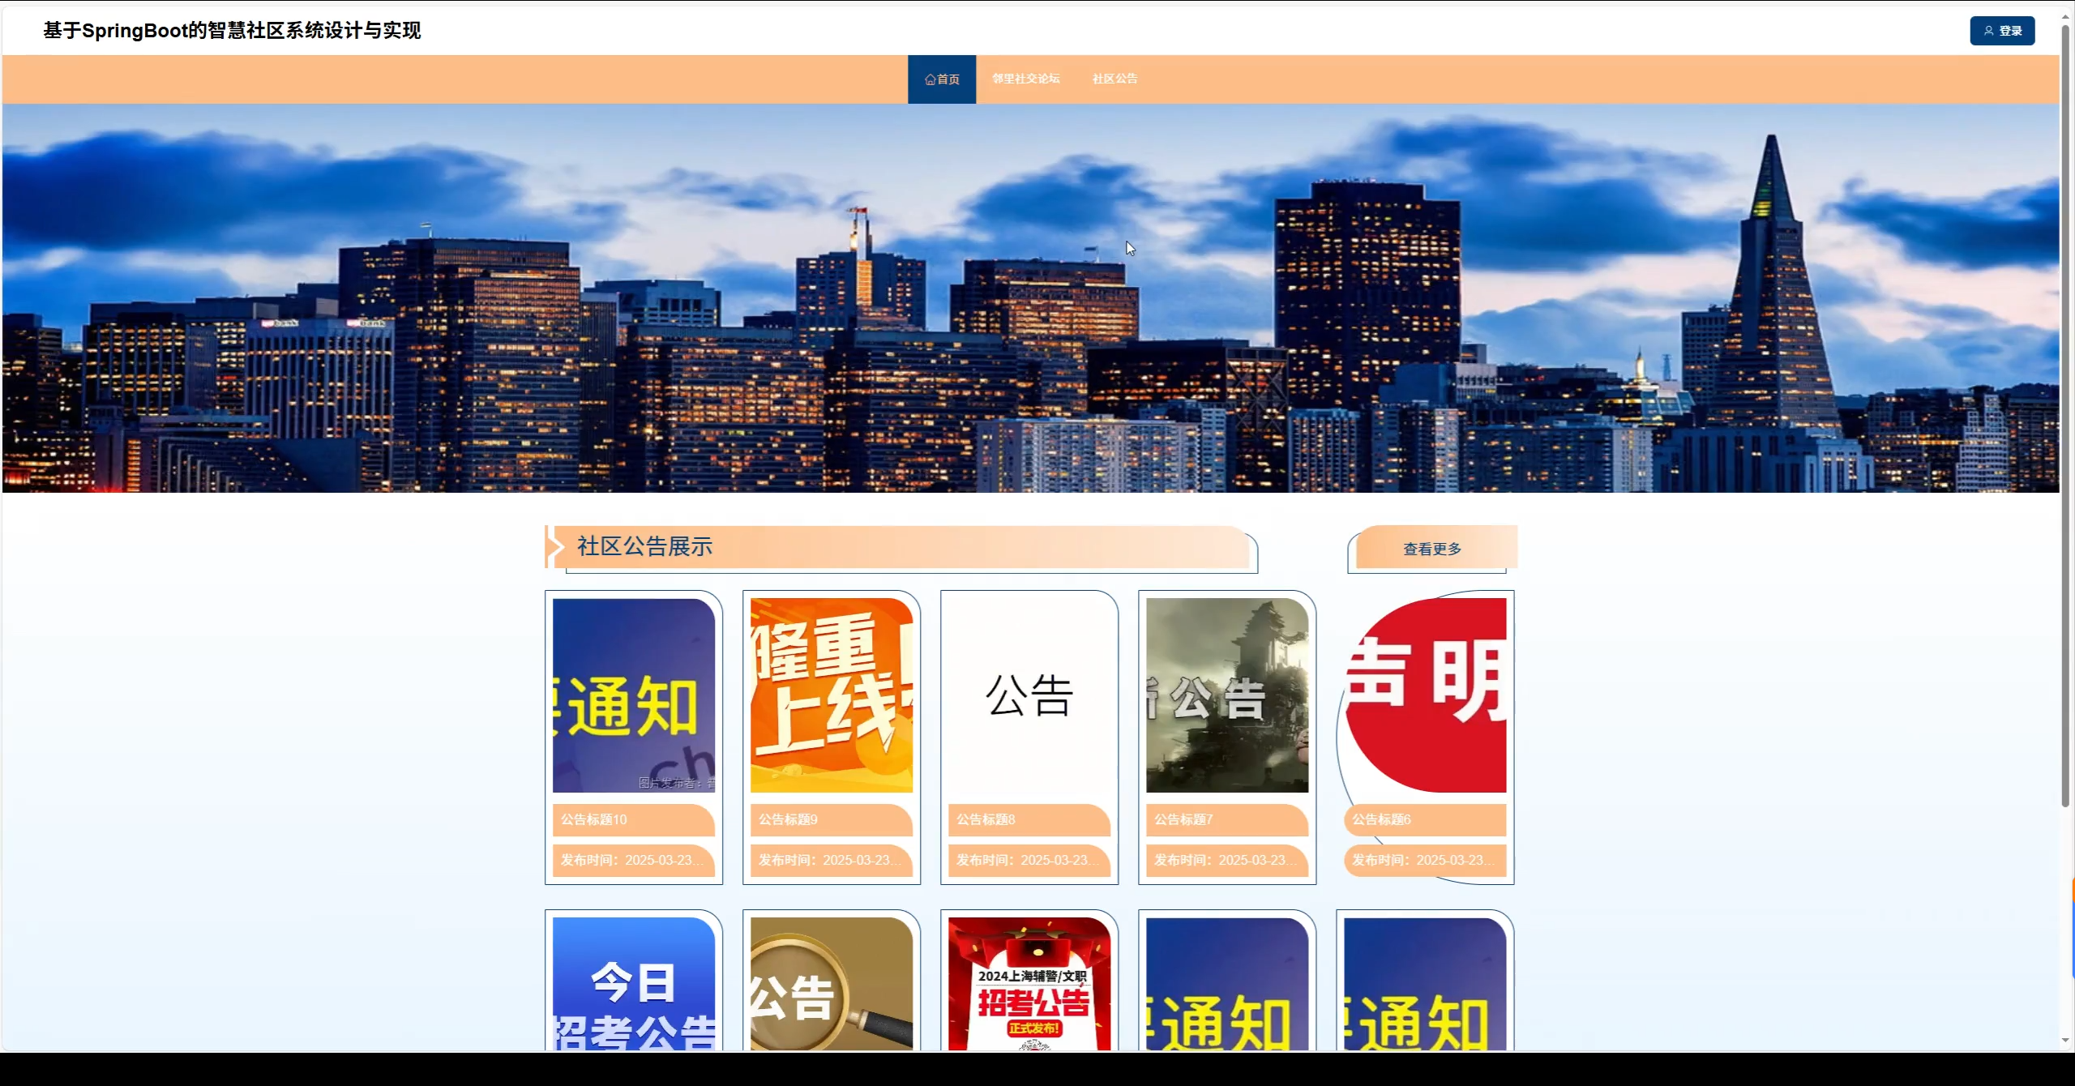The width and height of the screenshot is (2075, 1086).
Task: Click the 公告标题6 title label
Action: coord(1381,819)
